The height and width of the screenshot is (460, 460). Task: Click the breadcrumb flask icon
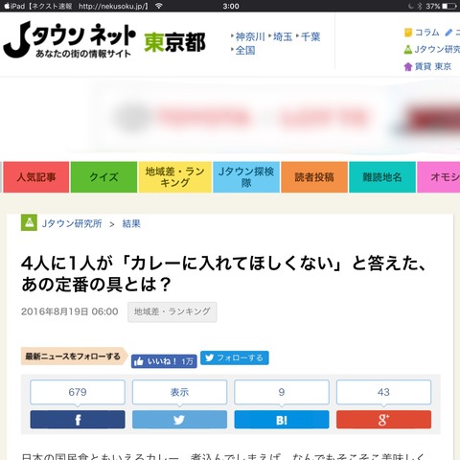point(29,222)
